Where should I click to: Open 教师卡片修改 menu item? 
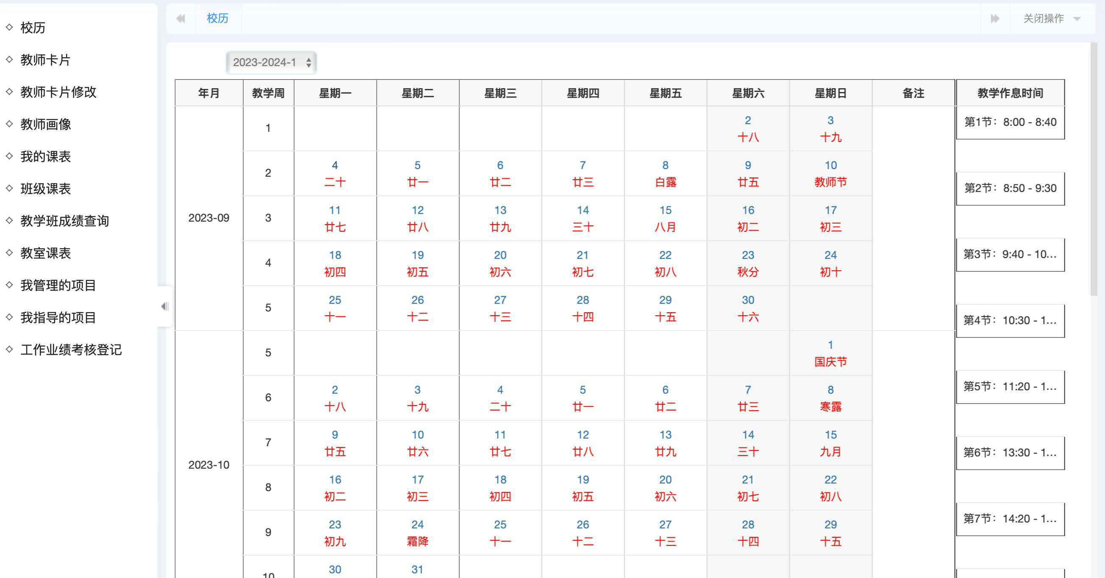[58, 92]
